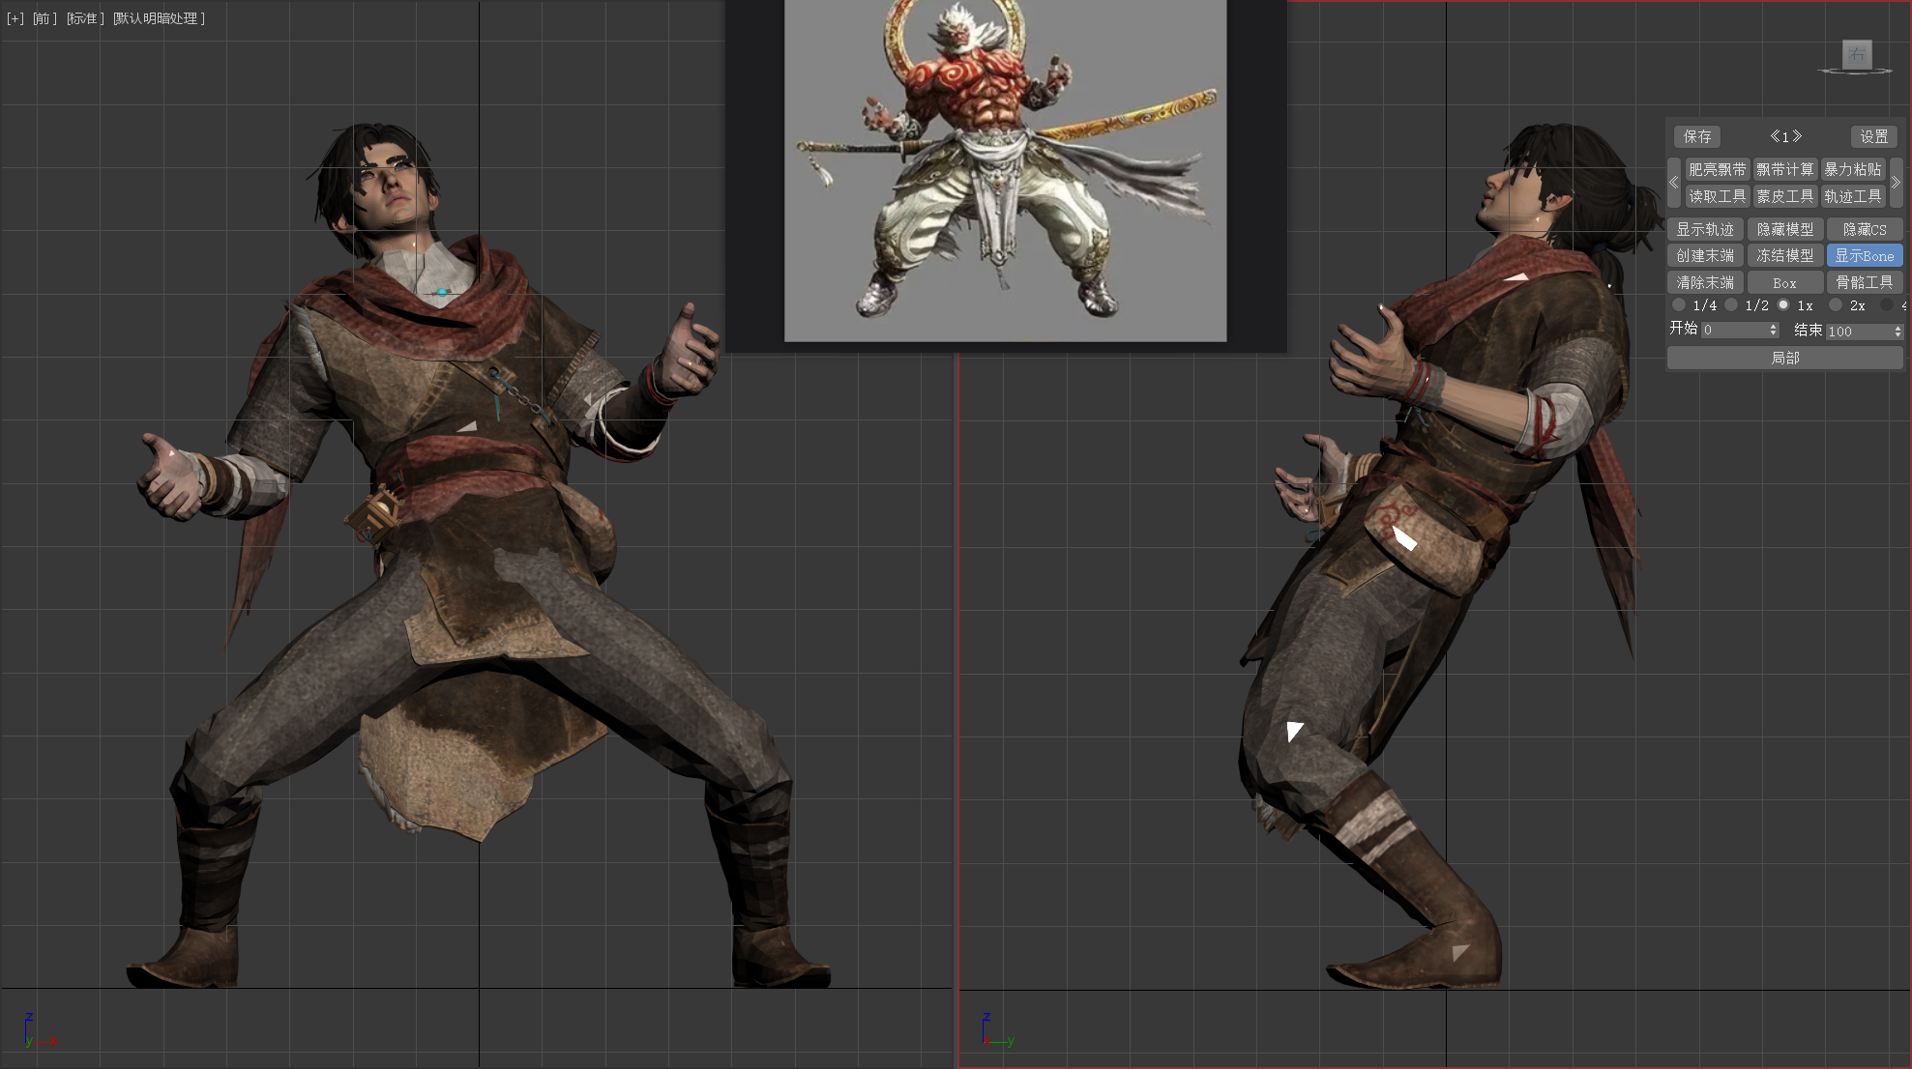This screenshot has width=1912, height=1069.
Task: Toggle 冻结模型 freeze model
Action: 1785,255
